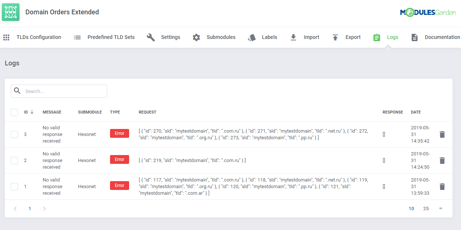The image size is (461, 230).
Task: Click the Error badge in row 2
Action: coord(120,159)
